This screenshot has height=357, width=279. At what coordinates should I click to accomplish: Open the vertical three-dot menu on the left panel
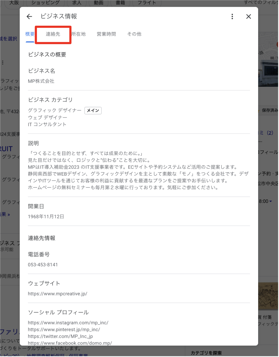tap(3, 62)
